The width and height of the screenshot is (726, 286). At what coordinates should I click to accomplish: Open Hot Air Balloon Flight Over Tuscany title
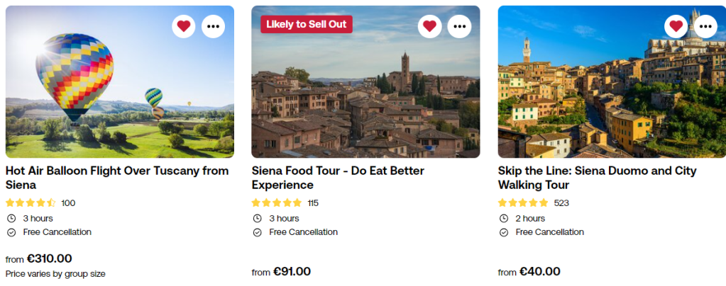coord(117,178)
